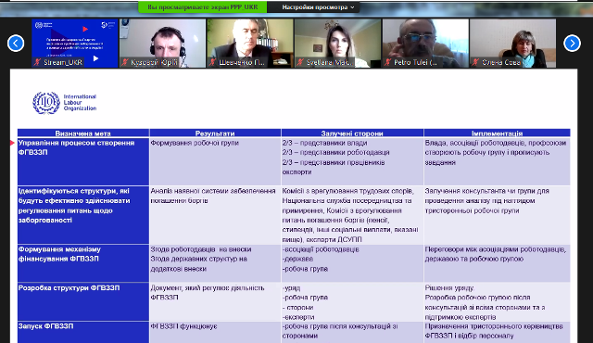Screen dimensions: 593x343
Task: Click cell Ідентифікуються структури, які будуть
Action: click(x=83, y=215)
